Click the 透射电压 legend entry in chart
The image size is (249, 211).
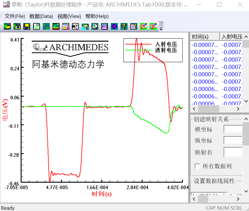pyautogui.click(x=166, y=50)
